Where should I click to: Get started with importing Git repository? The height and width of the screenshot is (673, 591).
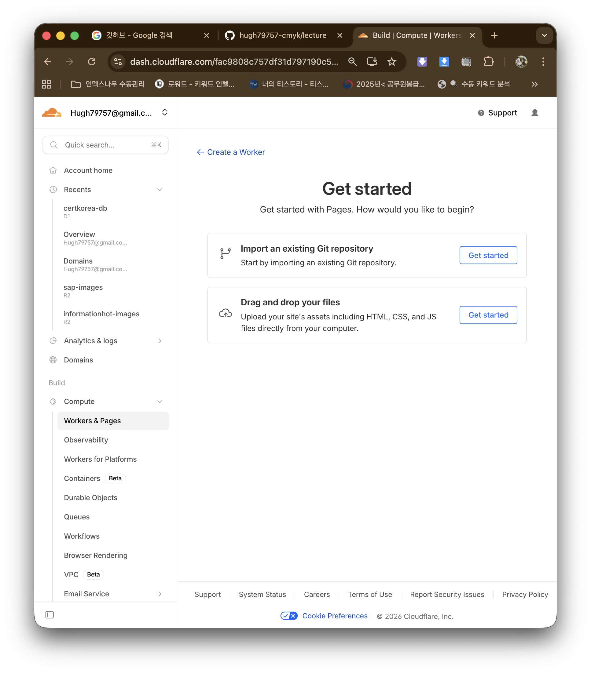tap(488, 255)
